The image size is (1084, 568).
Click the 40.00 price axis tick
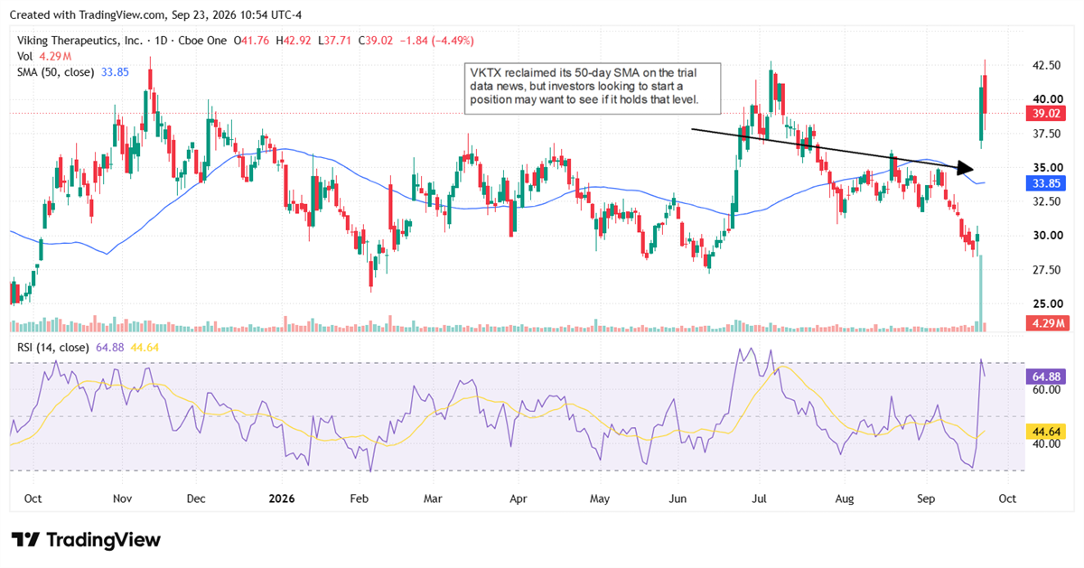click(x=1047, y=99)
